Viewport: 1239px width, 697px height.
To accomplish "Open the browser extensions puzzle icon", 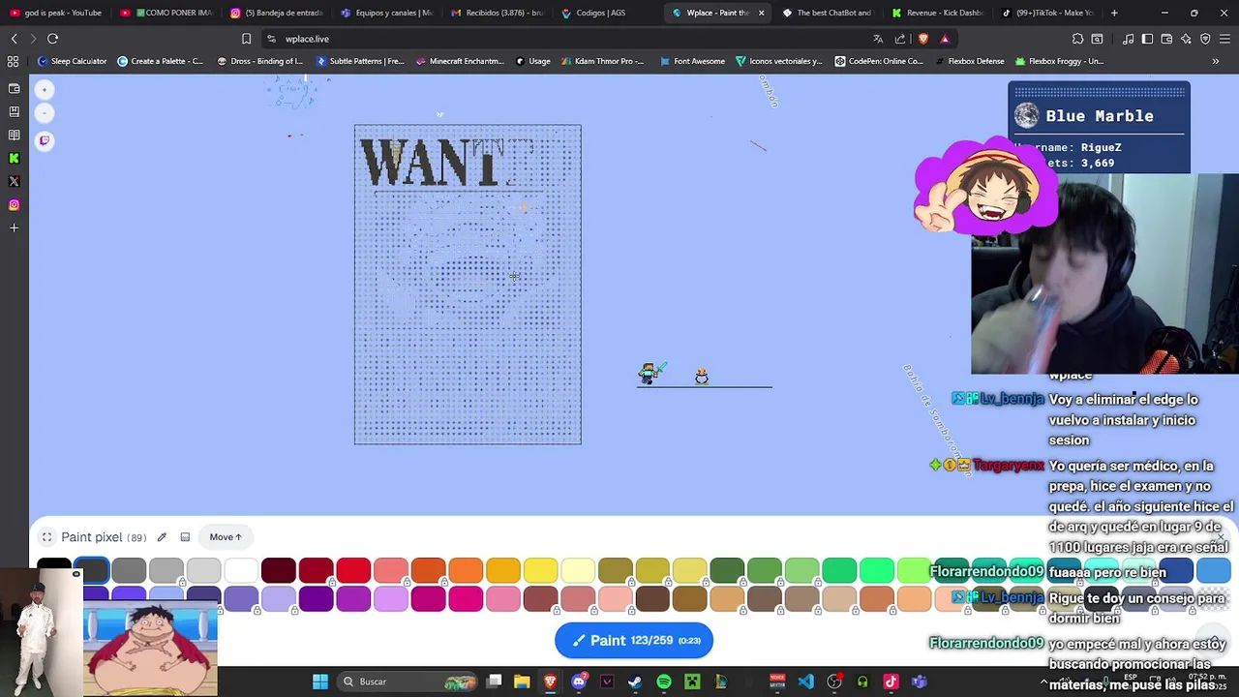I will pyautogui.click(x=1077, y=39).
